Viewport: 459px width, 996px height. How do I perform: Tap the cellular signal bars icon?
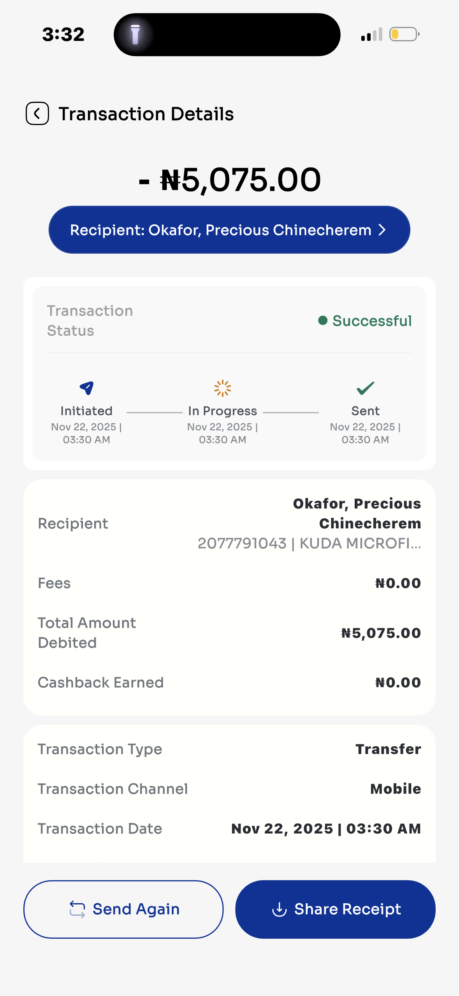(x=371, y=35)
